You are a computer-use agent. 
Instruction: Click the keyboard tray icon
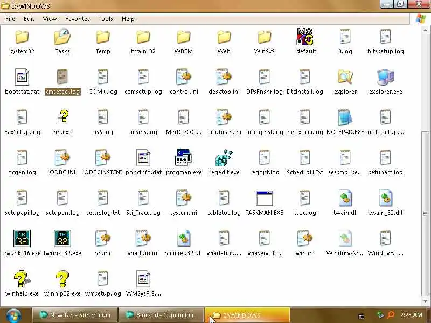(x=362, y=316)
